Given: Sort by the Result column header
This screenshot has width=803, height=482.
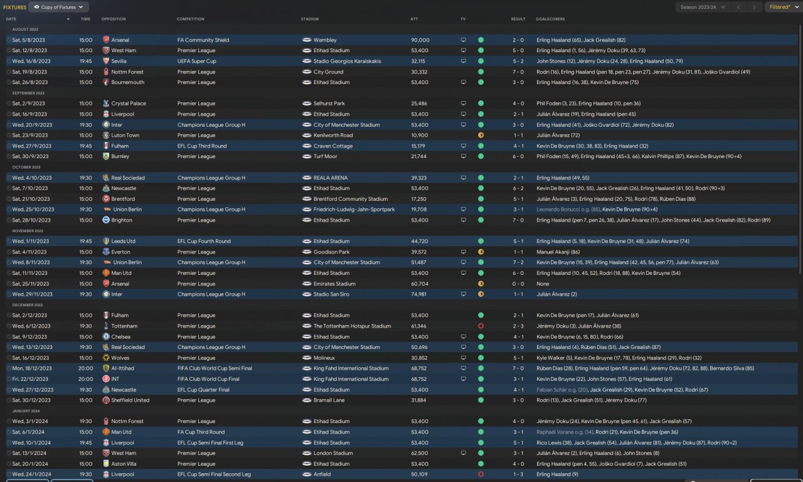Looking at the screenshot, I should [x=518, y=19].
